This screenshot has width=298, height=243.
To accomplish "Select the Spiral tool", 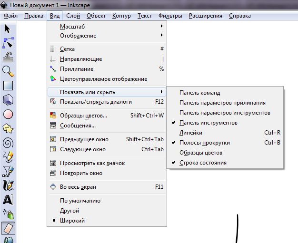I will click(8, 143).
